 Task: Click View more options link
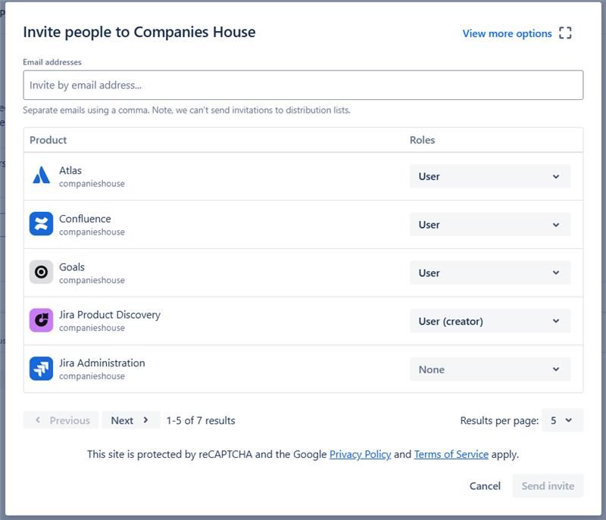click(x=507, y=33)
